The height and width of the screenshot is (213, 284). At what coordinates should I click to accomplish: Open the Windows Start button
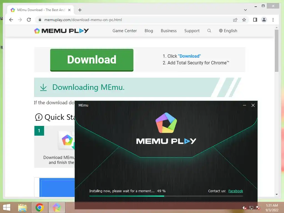pyautogui.click(x=7, y=207)
